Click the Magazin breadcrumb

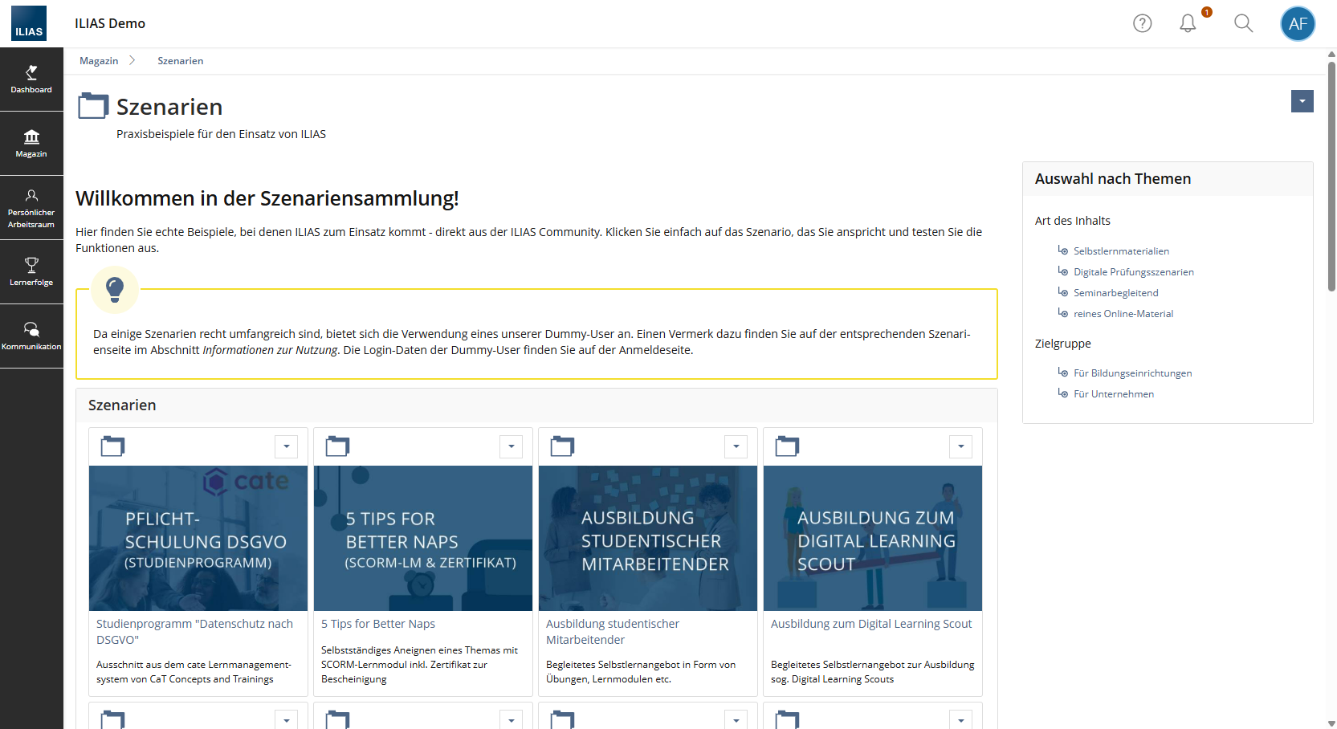click(99, 61)
